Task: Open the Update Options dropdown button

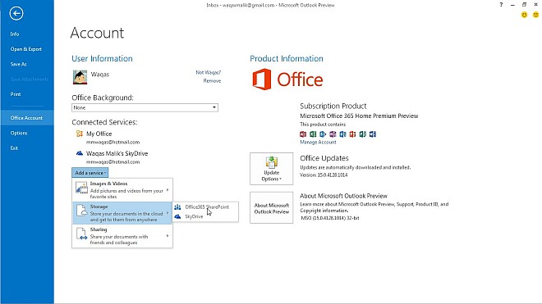Action: (271, 169)
